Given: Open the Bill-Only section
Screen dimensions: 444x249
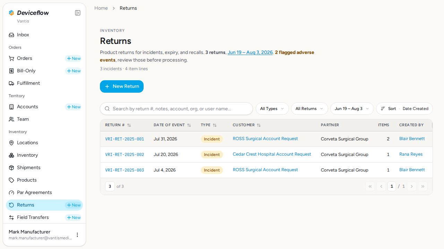Looking at the screenshot, I should [x=26, y=71].
